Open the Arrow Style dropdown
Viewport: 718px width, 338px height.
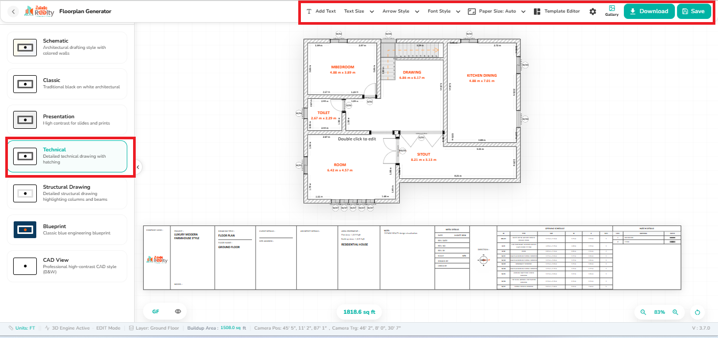coord(401,11)
